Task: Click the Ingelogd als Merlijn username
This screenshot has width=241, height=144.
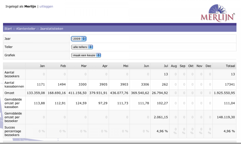Action: 30,7
